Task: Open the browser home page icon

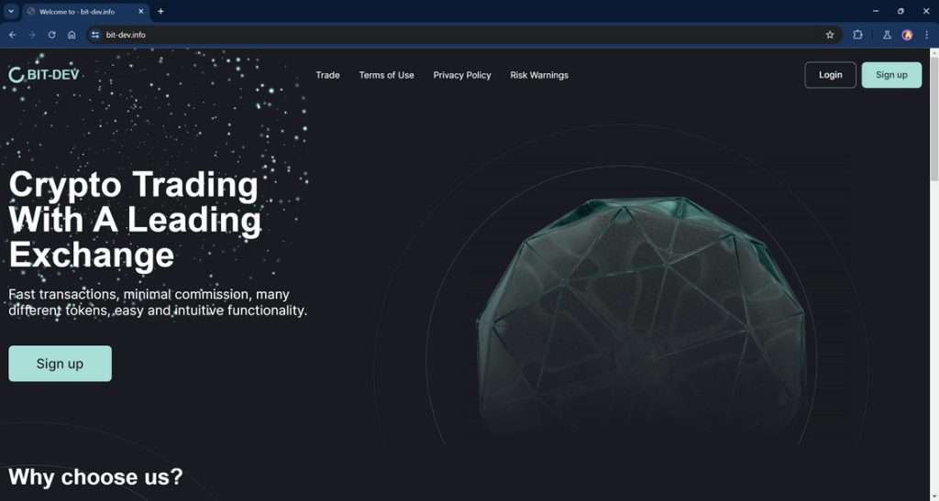Action: [x=72, y=35]
